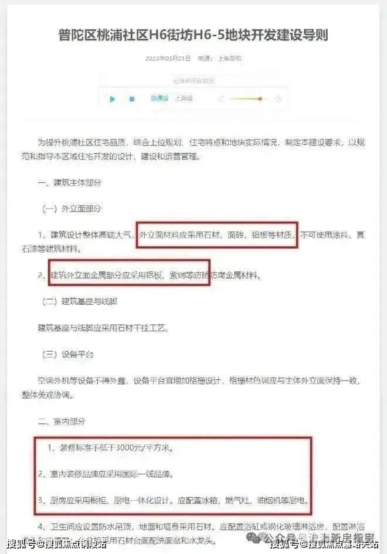Click the article title heading

click(193, 35)
